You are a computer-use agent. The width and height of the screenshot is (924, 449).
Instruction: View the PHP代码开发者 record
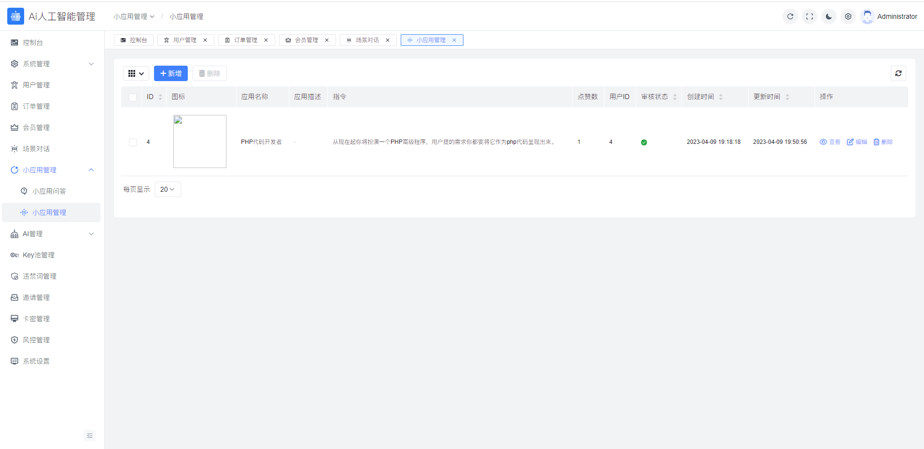pos(830,142)
